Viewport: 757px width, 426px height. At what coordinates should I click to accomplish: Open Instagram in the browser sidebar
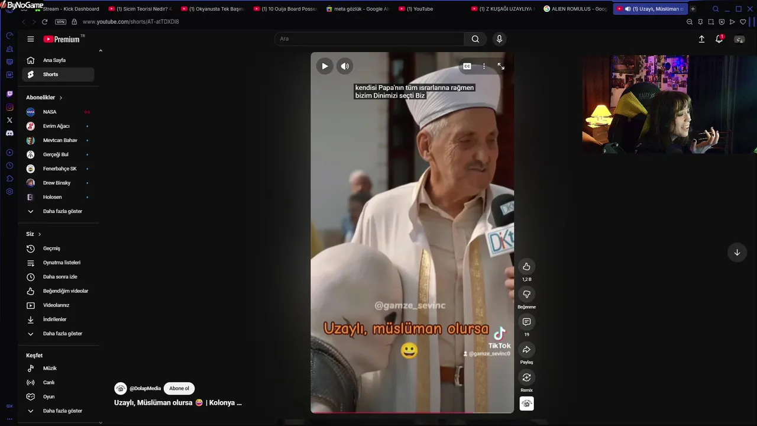point(9,107)
